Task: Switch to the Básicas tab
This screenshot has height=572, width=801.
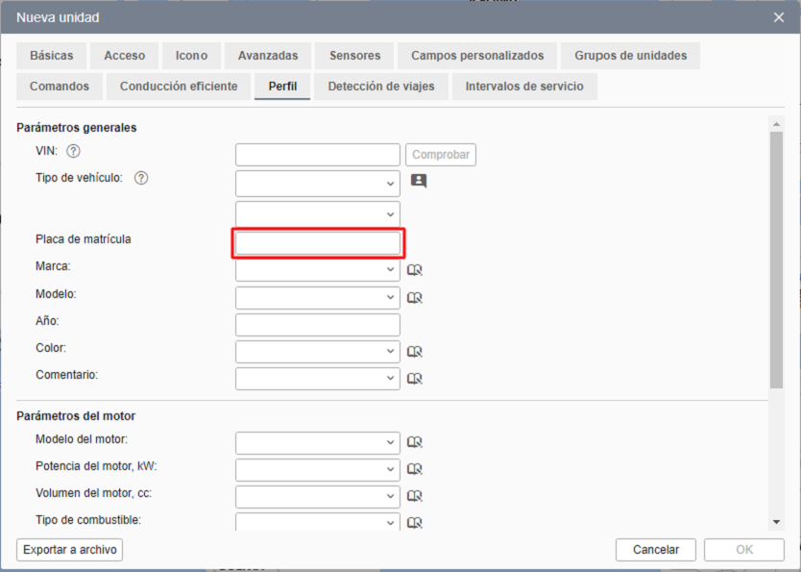Action: 52,56
